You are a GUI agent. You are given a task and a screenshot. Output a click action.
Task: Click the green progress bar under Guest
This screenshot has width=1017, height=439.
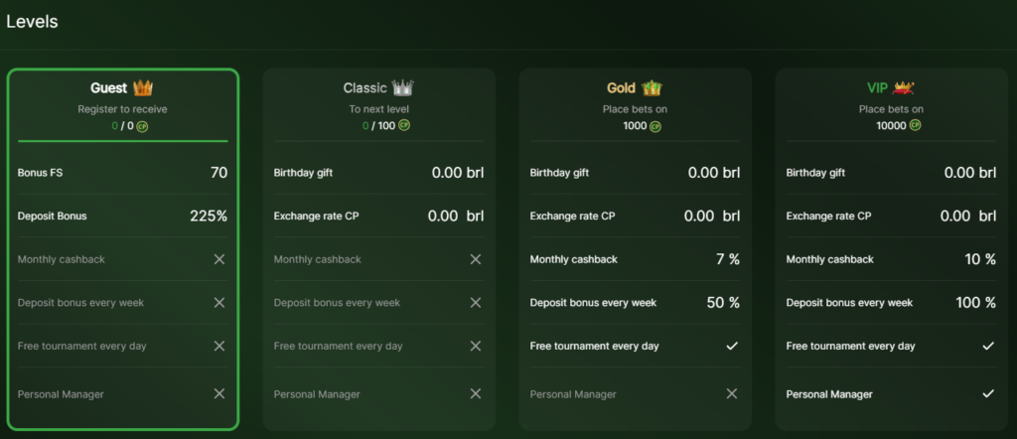[x=123, y=141]
